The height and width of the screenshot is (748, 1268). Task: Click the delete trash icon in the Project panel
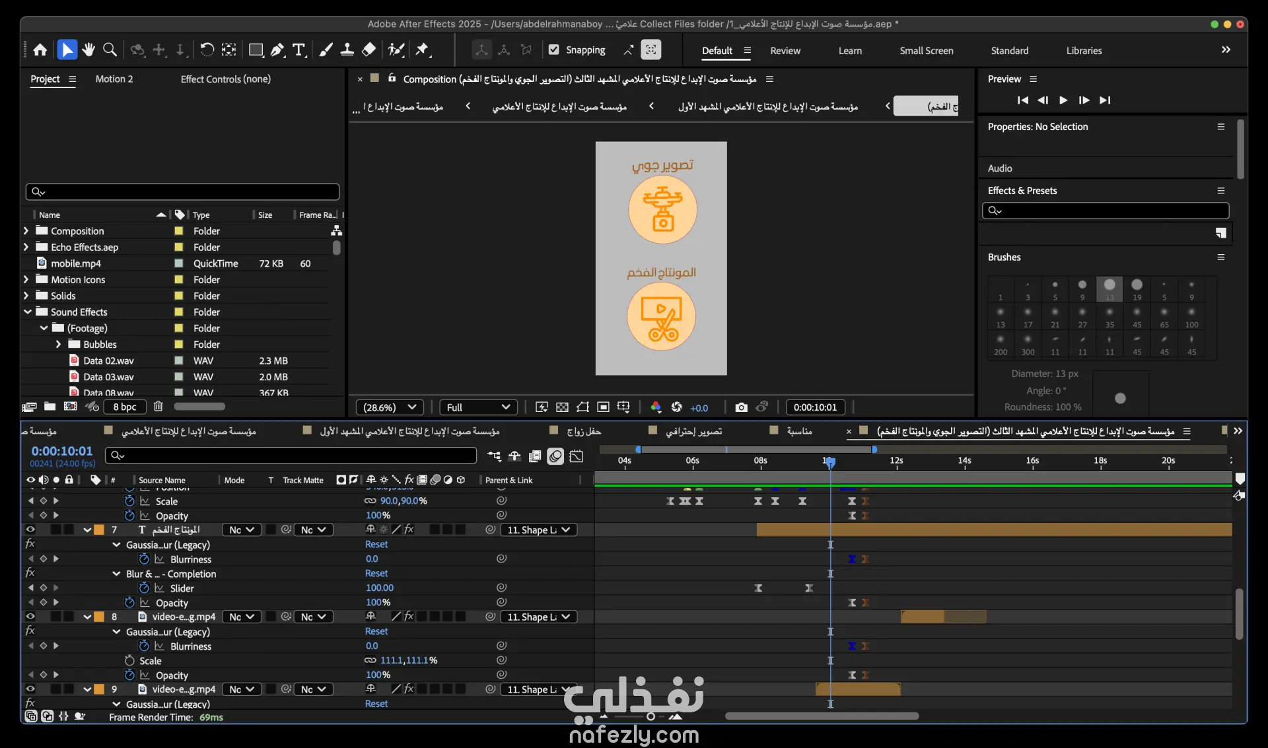point(158,407)
